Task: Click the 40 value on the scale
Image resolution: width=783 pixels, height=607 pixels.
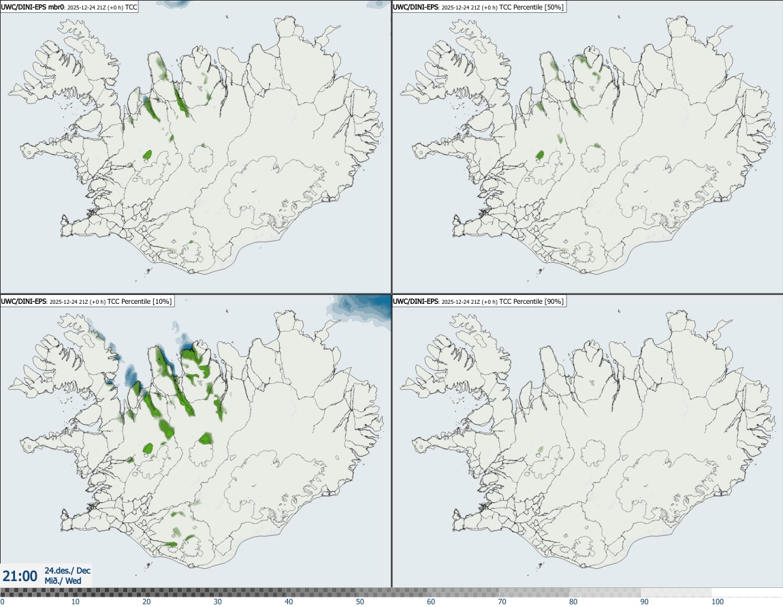Action: pos(289,602)
